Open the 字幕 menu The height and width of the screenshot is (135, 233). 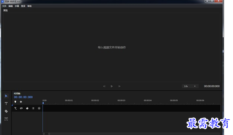click(17, 6)
